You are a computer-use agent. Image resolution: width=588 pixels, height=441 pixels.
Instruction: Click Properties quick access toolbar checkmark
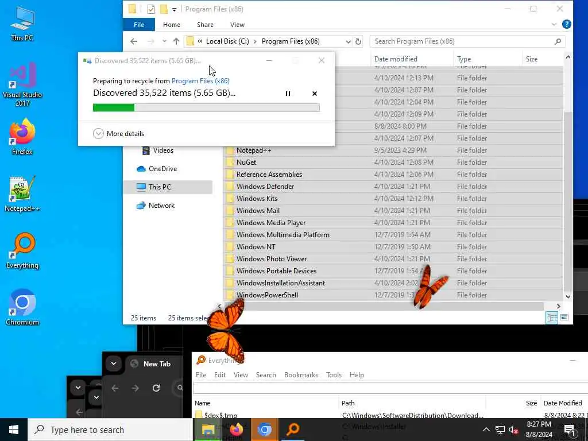151,9
